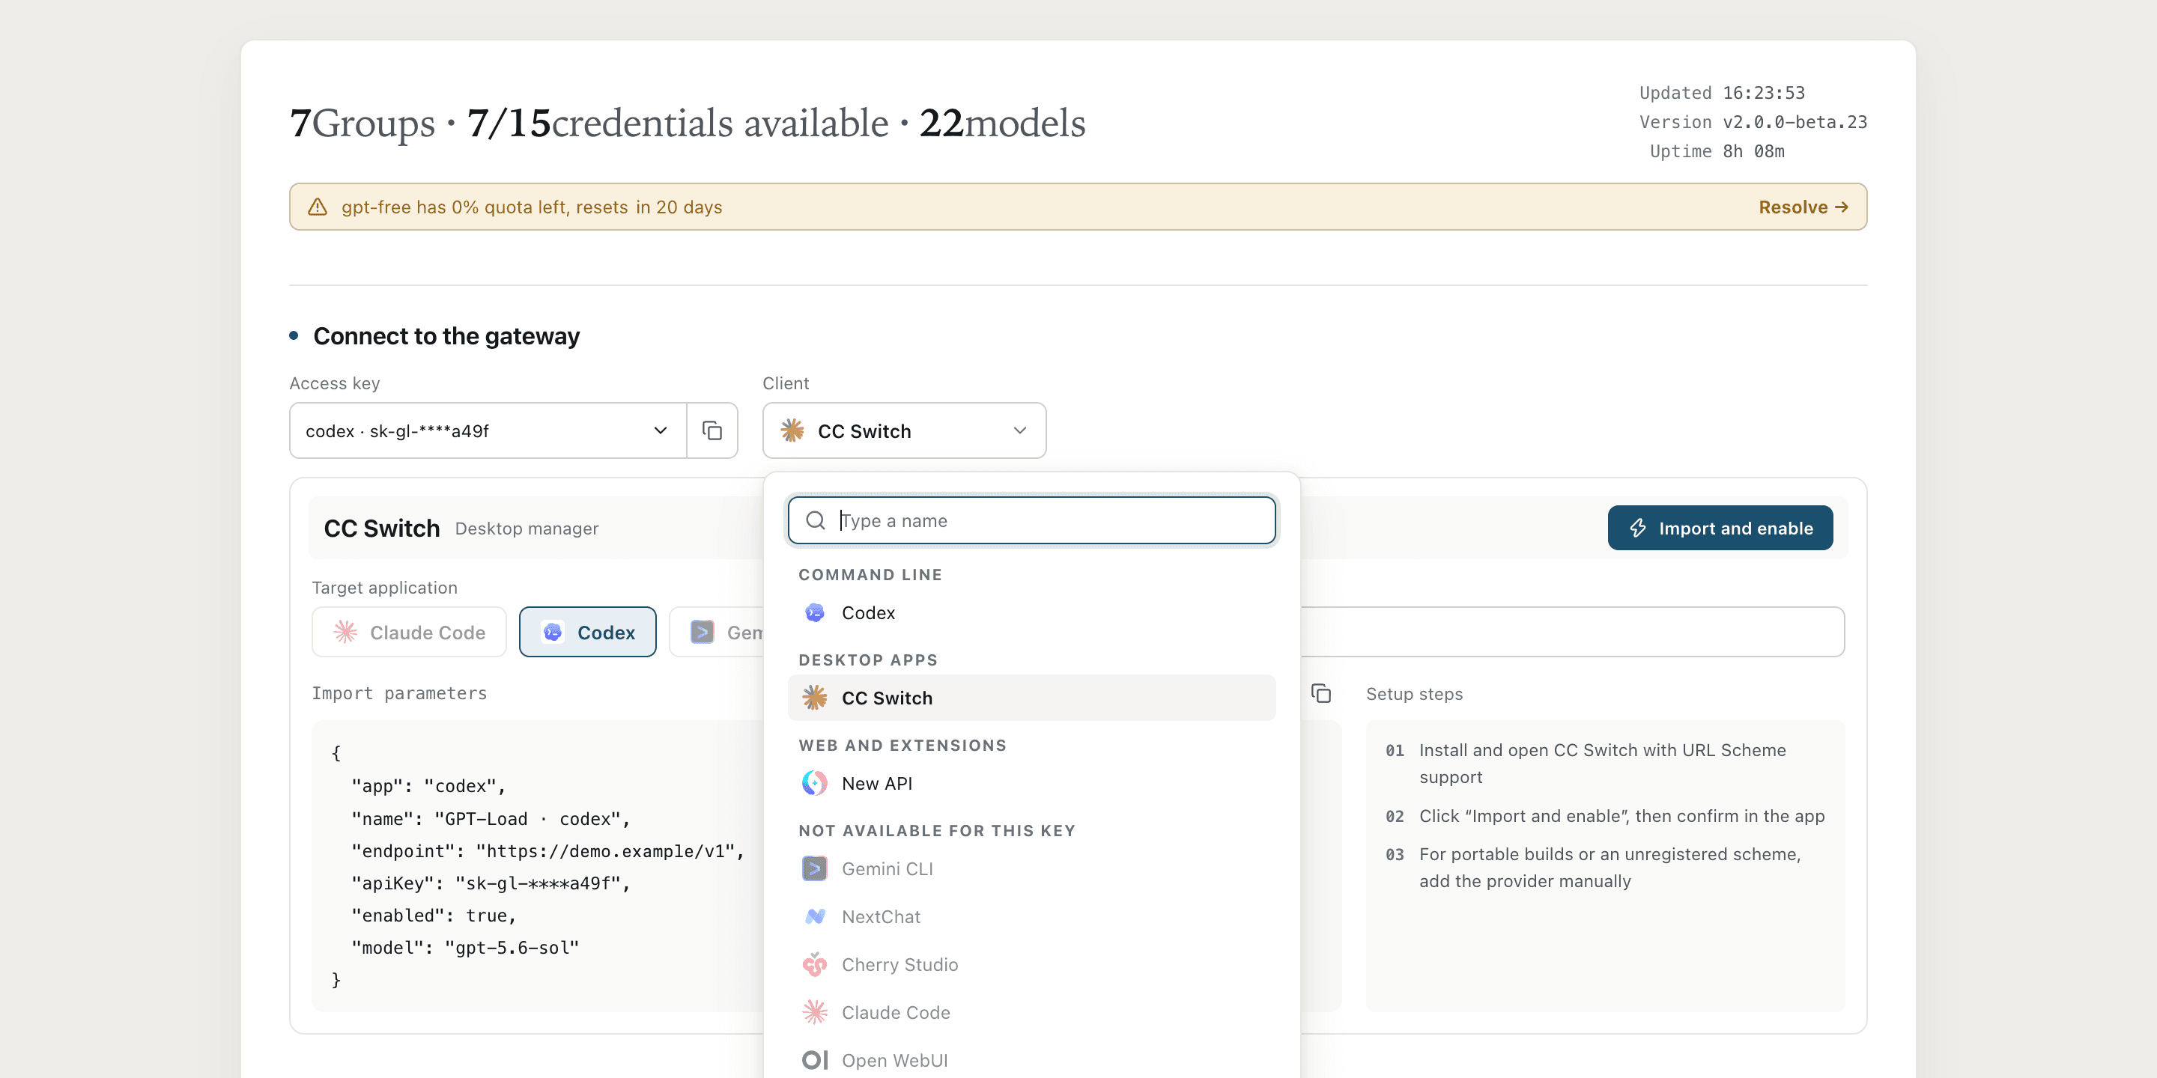Click the Desktop Apps group header
The image size is (2157, 1078).
(868, 660)
